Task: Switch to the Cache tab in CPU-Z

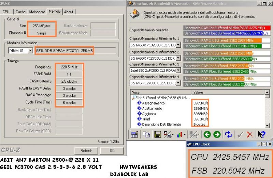Action: 20,12
